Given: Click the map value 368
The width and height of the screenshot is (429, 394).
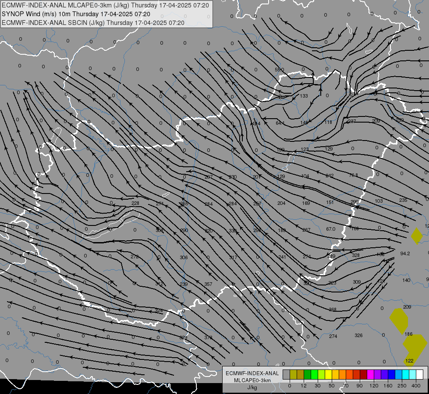Looking at the screenshot, I should (333, 310).
